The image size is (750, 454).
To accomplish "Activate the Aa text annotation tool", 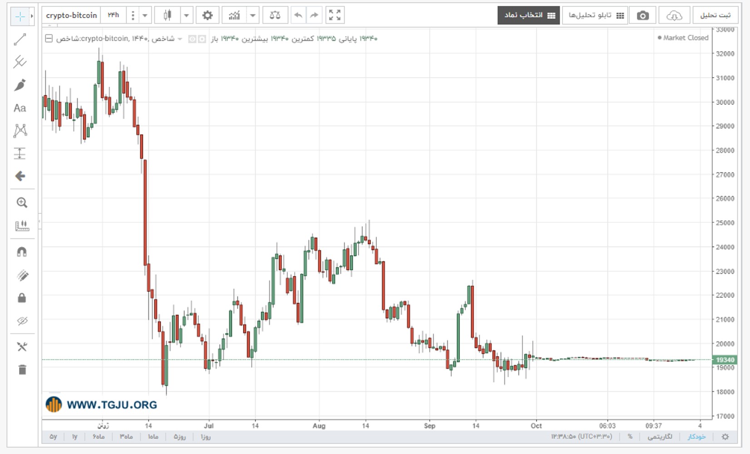I will (20, 108).
